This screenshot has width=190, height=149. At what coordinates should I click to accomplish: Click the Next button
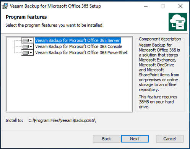[x=135, y=139]
